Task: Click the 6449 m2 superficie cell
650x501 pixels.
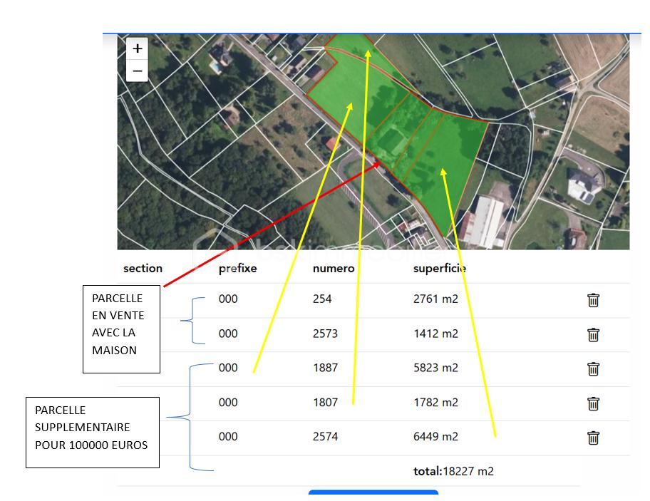Action: (x=437, y=438)
